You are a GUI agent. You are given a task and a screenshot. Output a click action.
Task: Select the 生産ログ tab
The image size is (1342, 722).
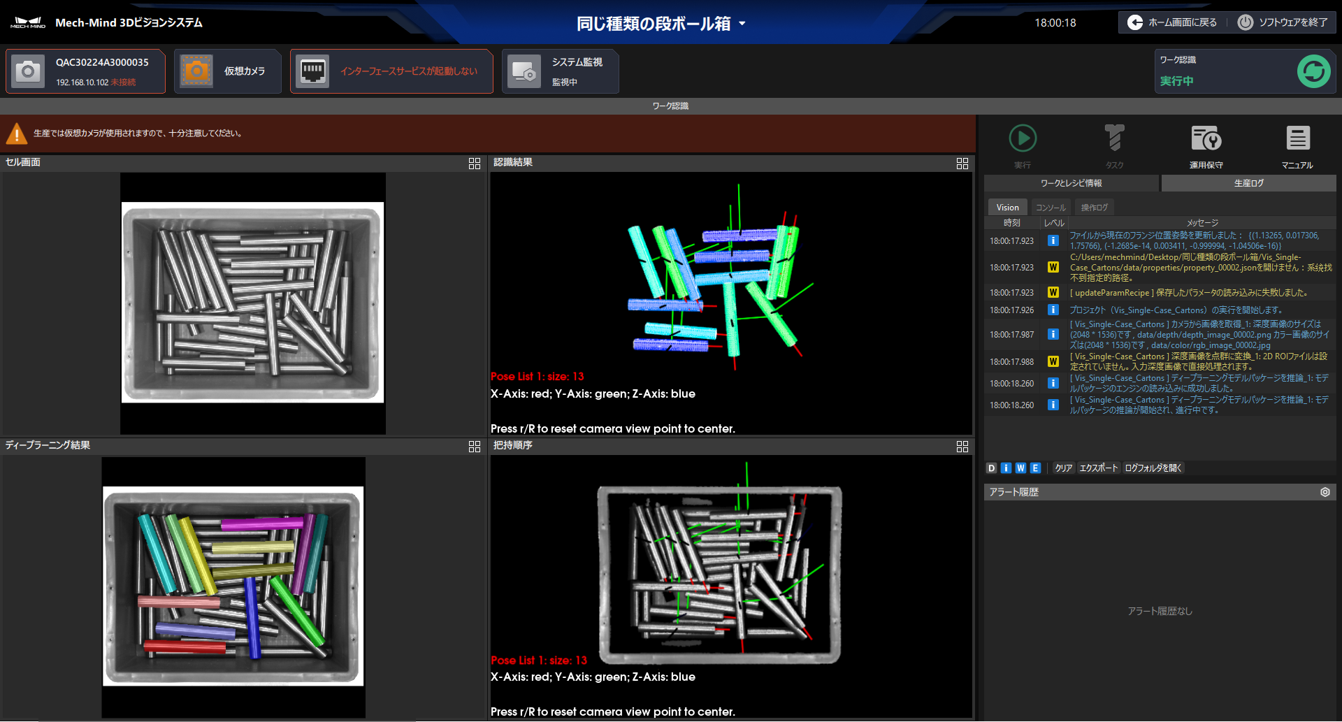[x=1249, y=183]
